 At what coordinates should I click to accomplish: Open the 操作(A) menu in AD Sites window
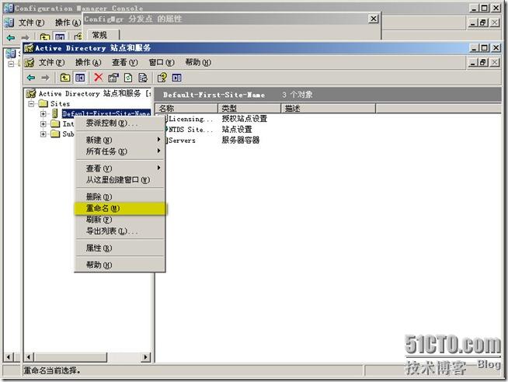coord(88,62)
